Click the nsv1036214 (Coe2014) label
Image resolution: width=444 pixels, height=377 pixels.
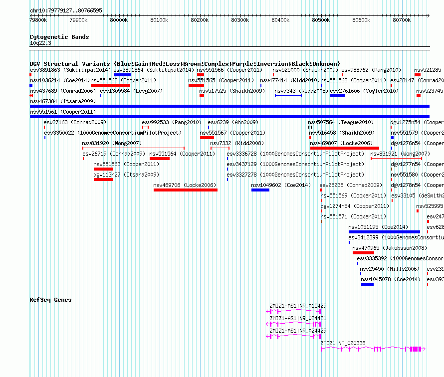click(x=60, y=80)
